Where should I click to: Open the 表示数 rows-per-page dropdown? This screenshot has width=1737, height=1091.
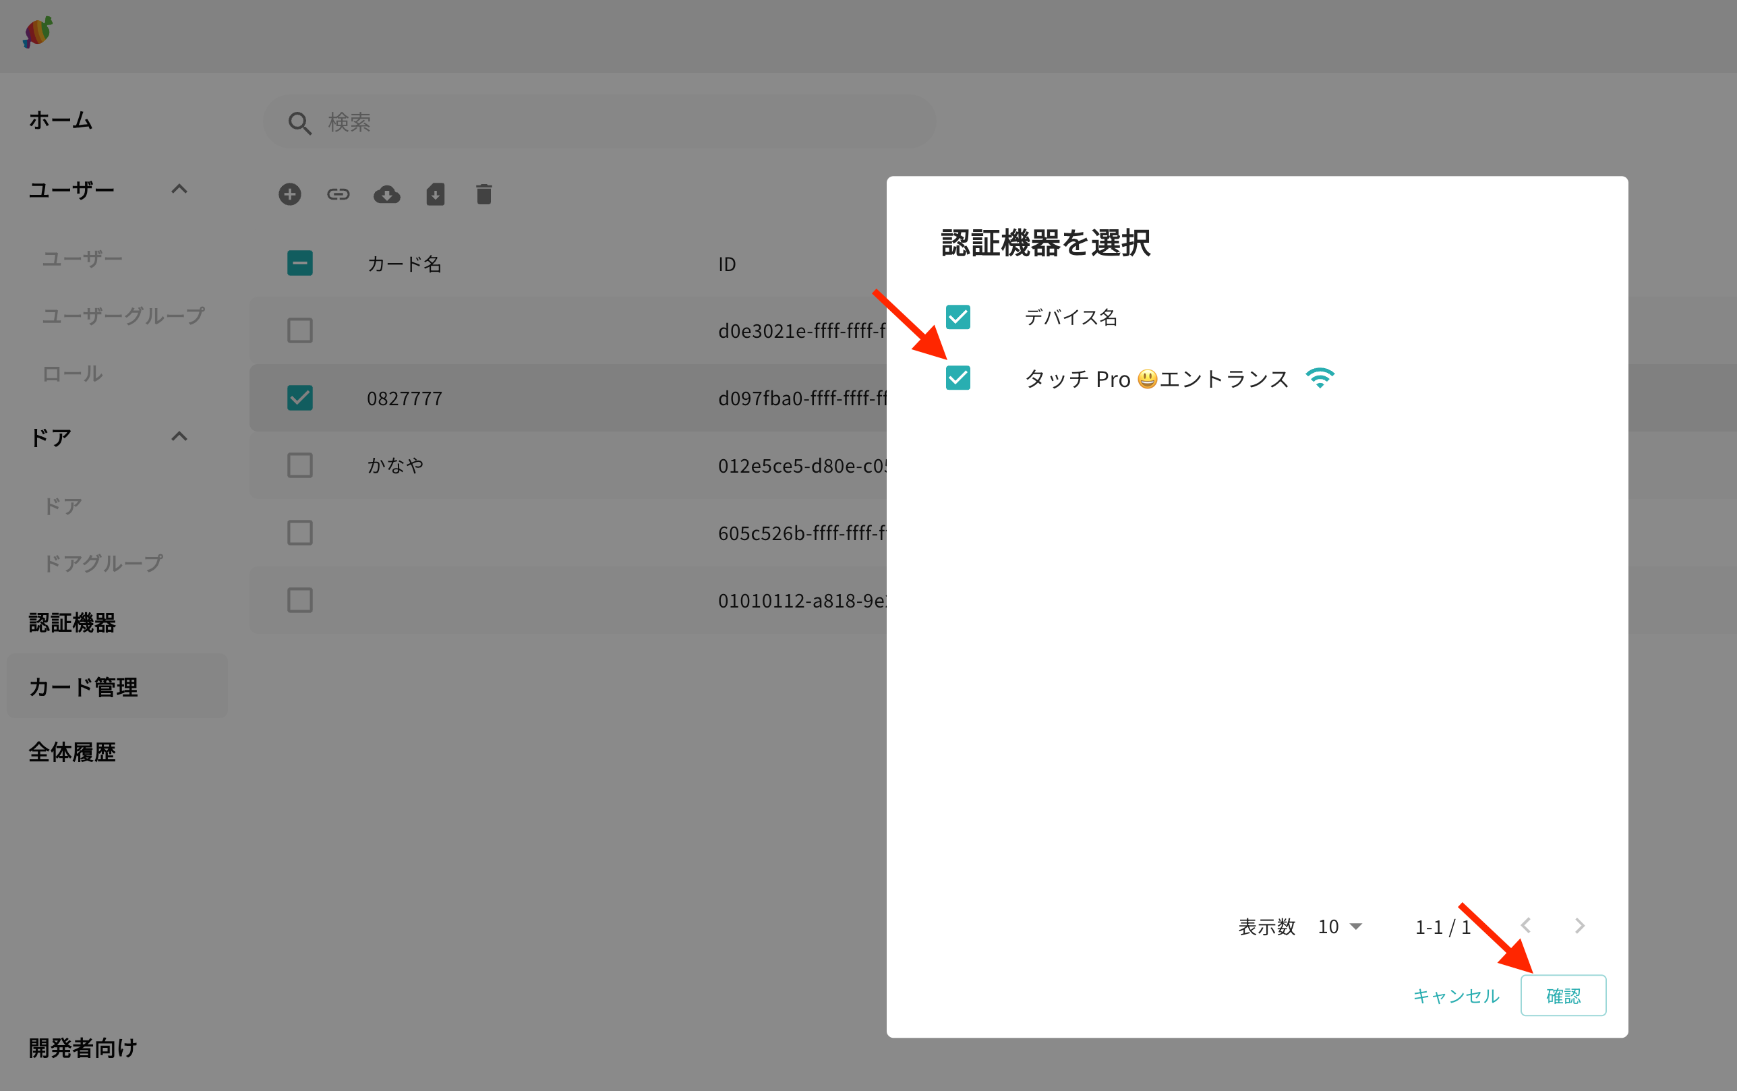click(1340, 926)
